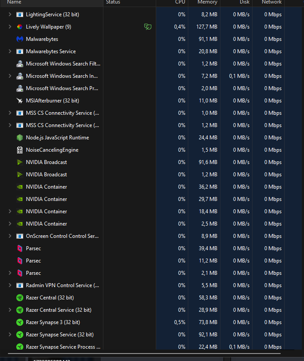
Task: Expand OnScreen Control Service group
Action: pos(10,236)
